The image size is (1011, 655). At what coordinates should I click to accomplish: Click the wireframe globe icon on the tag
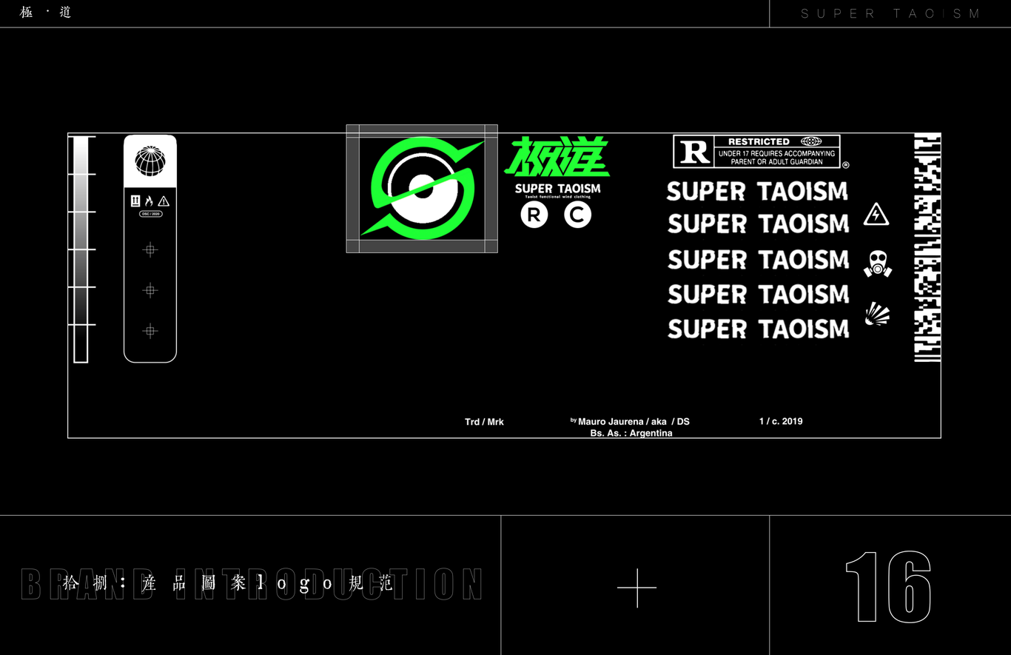[150, 161]
